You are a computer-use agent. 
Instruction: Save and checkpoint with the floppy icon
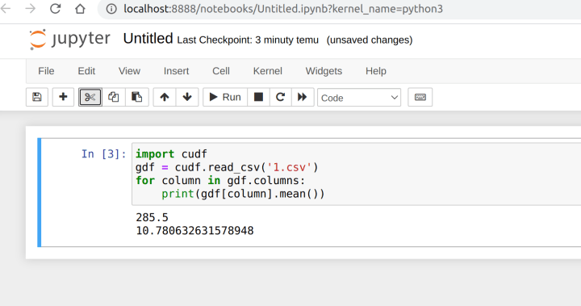(x=37, y=97)
